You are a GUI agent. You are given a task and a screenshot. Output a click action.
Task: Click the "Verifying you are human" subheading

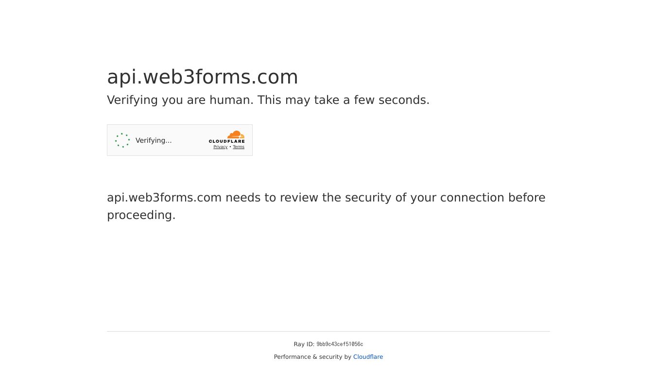pos(180,100)
